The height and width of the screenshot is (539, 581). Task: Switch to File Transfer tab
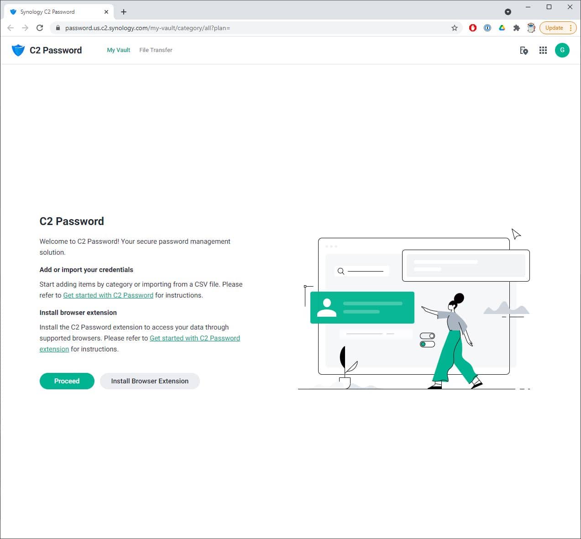tap(156, 50)
